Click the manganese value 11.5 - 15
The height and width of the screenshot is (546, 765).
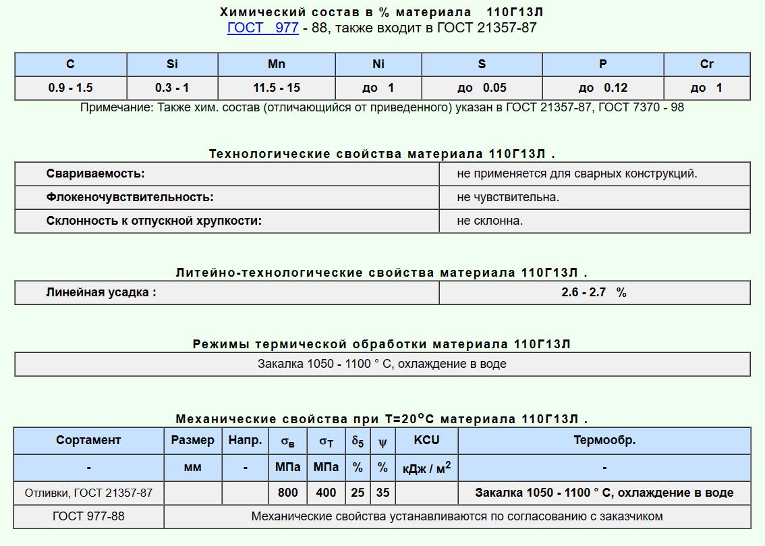point(277,88)
